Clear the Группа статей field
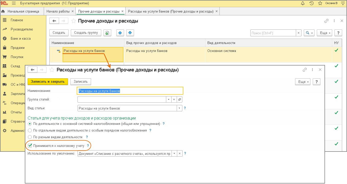This screenshot has height=184, width=347. tap(174, 100)
